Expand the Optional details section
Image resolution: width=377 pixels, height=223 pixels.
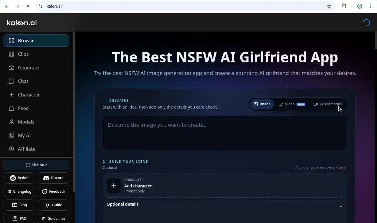225,205
